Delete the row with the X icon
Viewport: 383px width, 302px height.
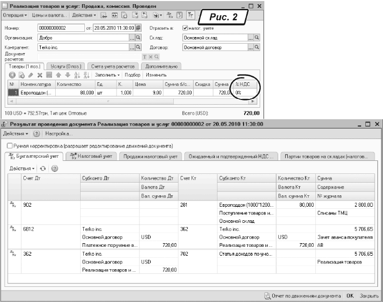point(40,75)
